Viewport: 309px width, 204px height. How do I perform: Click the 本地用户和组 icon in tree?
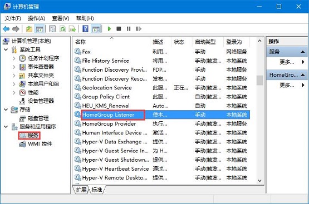coord(22,84)
